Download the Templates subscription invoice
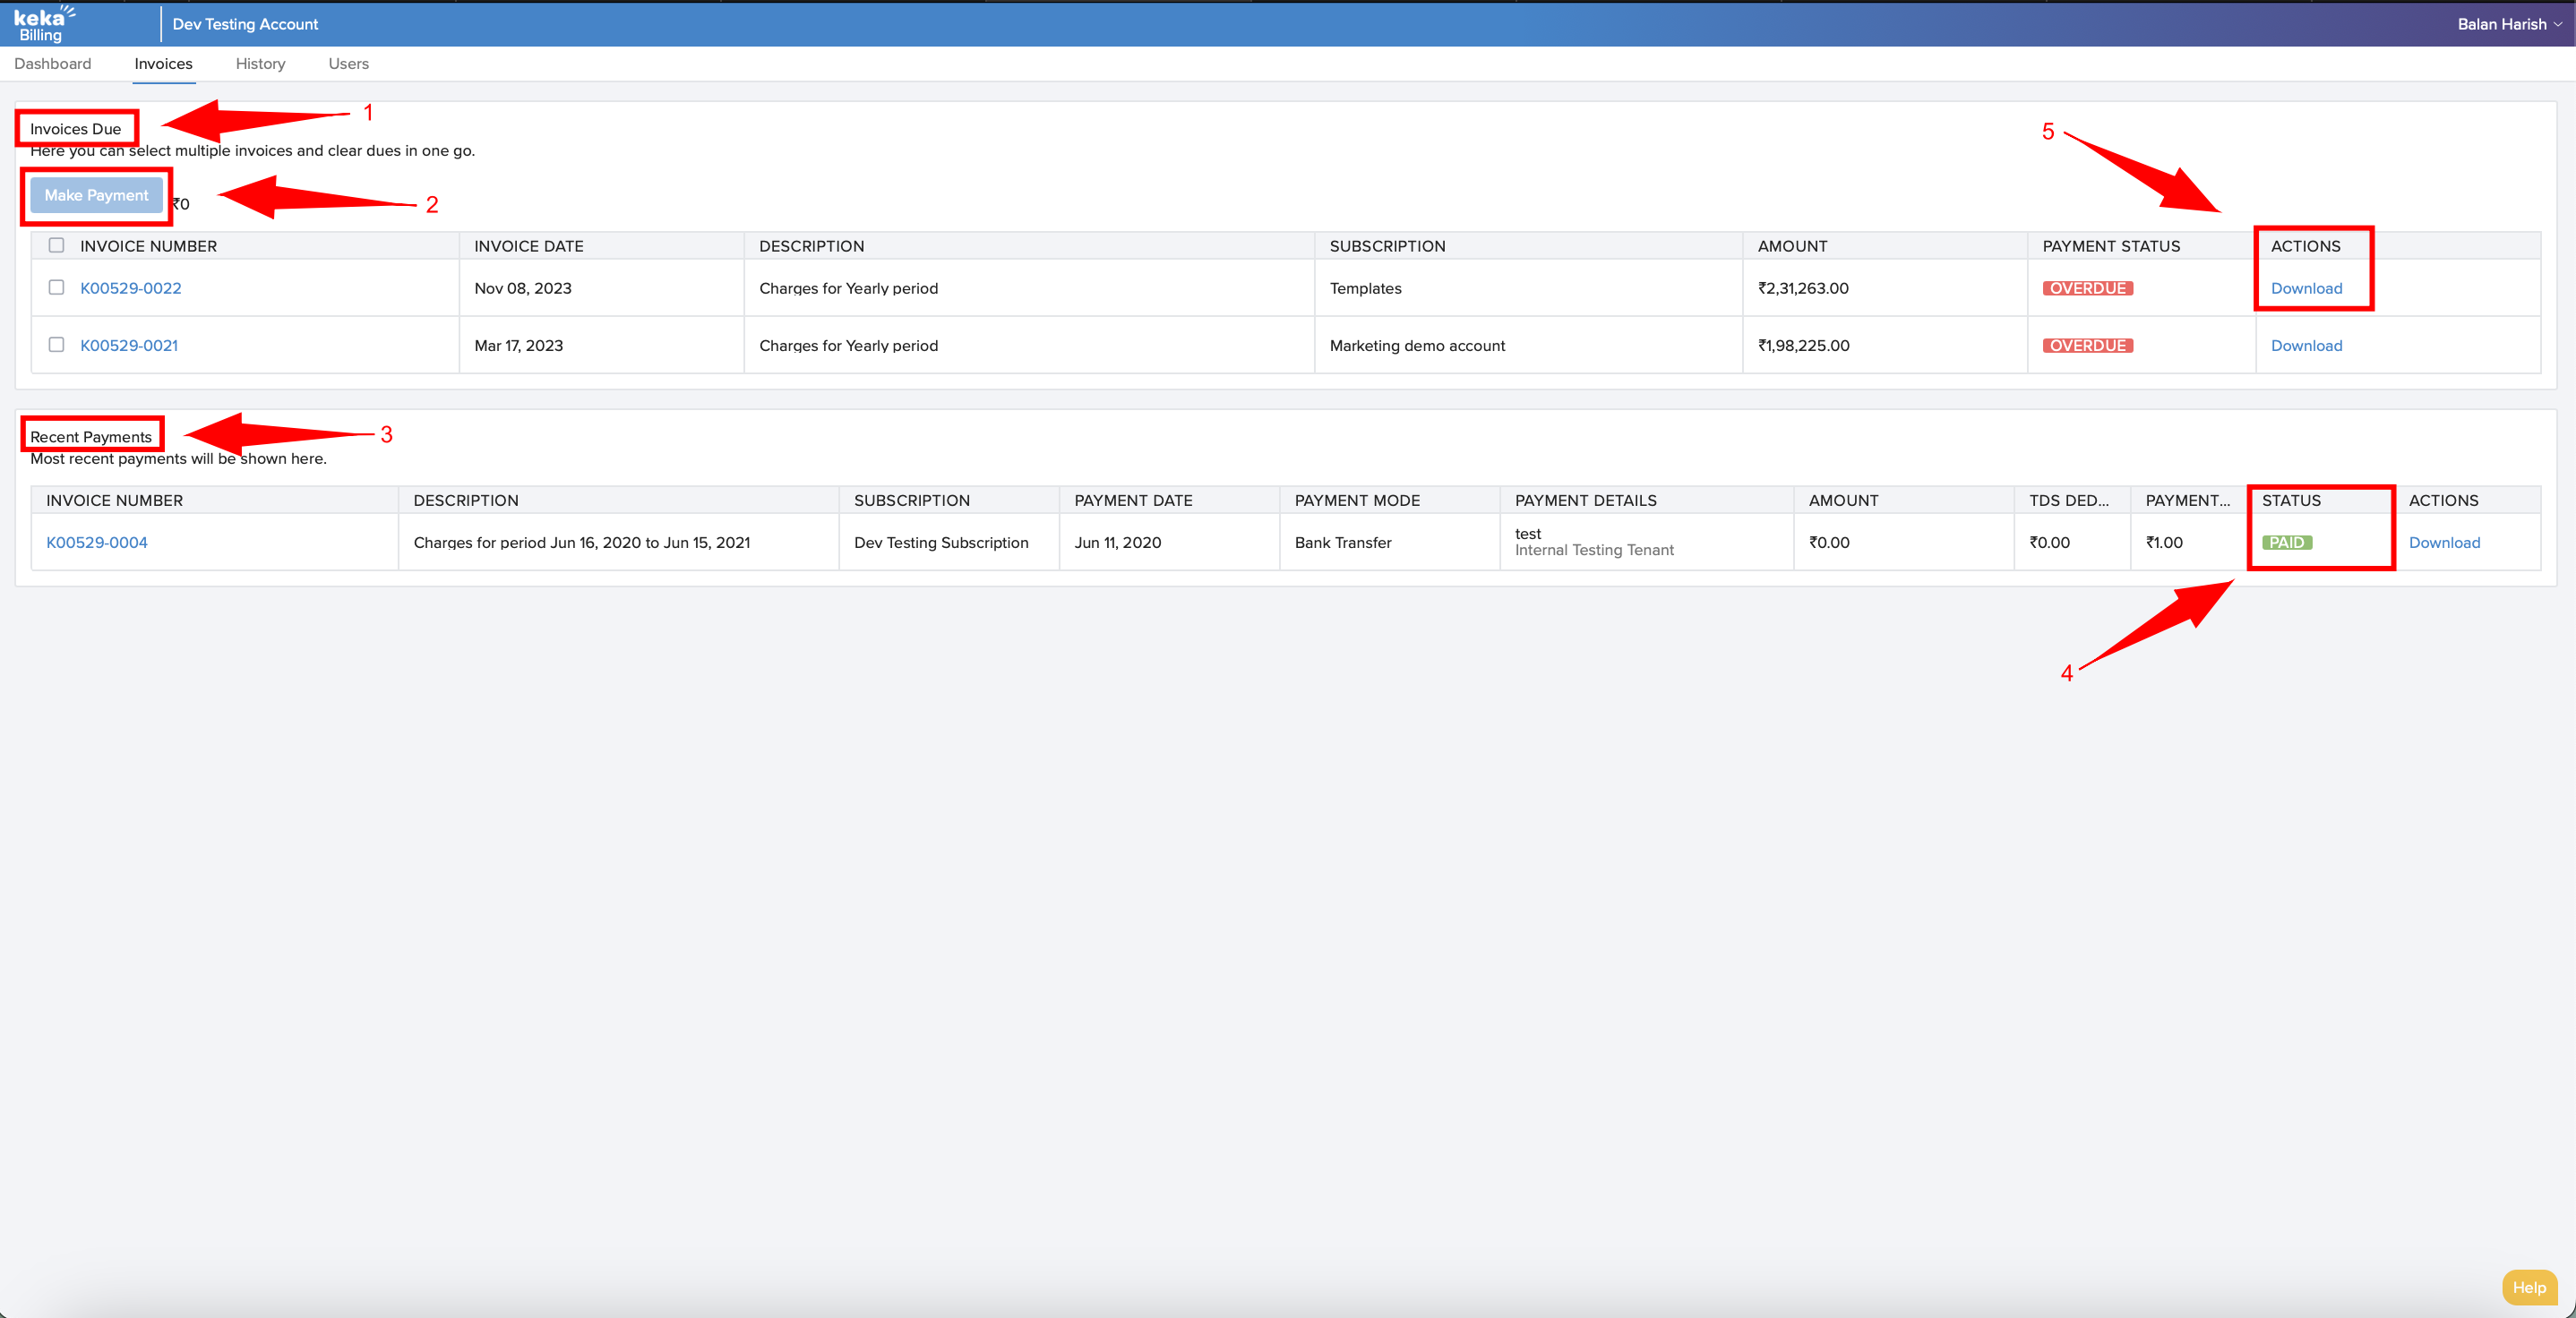Viewport: 2576px width, 1318px height. 2306,289
